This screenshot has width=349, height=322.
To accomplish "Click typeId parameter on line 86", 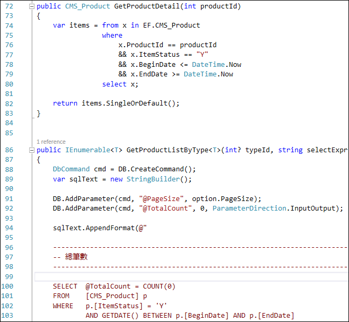I will point(257,150).
